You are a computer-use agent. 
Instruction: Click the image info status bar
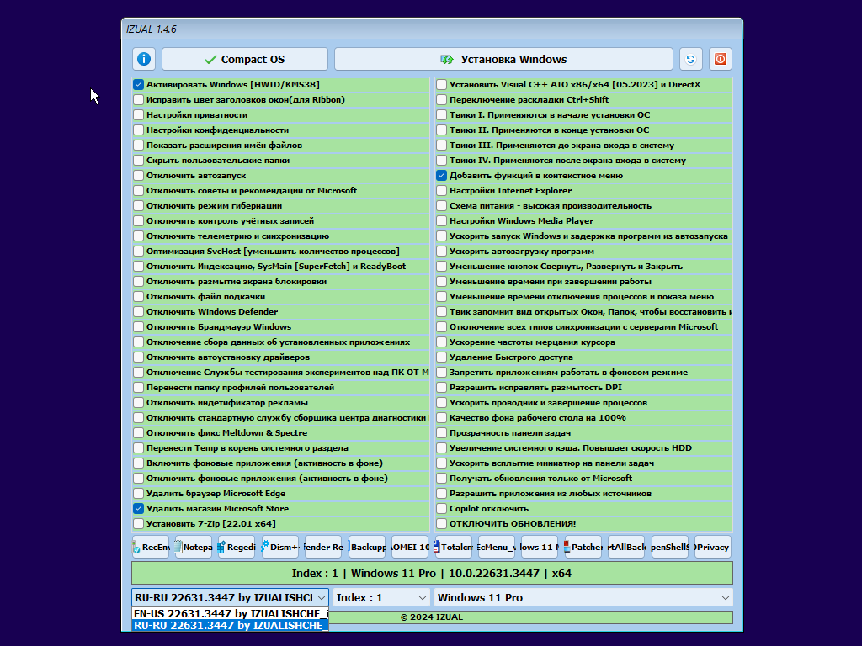coord(432,573)
